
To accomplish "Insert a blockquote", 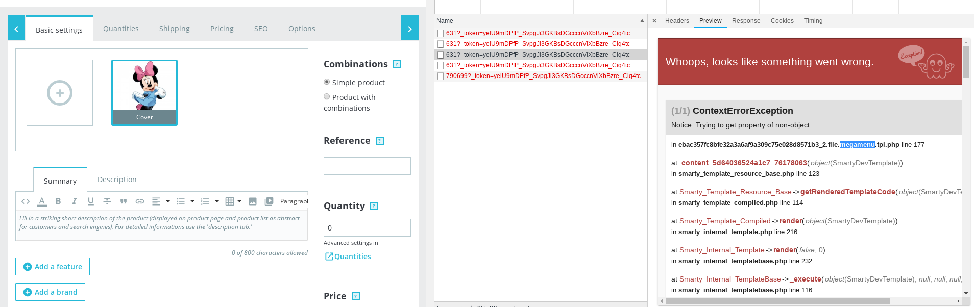I will [124, 201].
